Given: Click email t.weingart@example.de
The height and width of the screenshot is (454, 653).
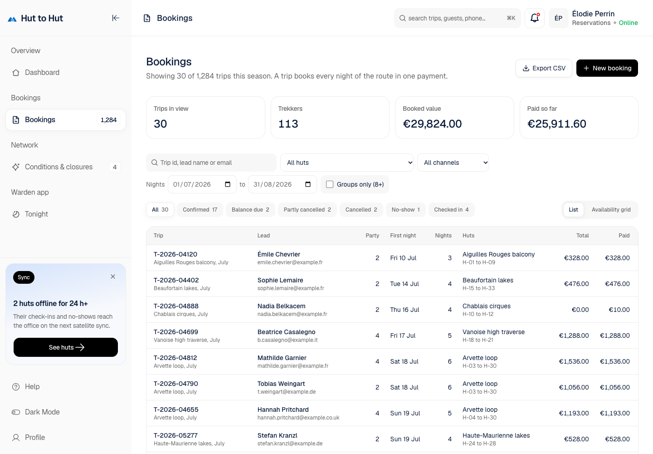Looking at the screenshot, I should point(287,392).
